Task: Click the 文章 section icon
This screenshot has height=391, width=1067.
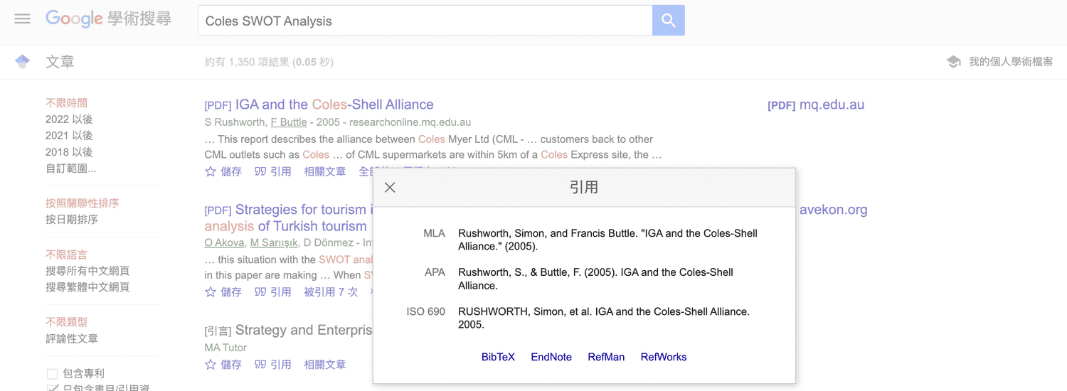Action: 23,62
